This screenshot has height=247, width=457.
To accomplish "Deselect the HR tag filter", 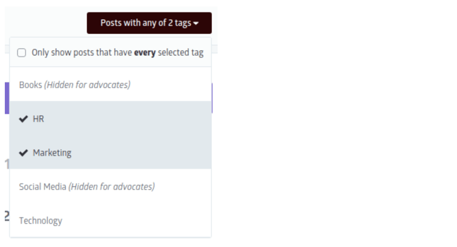I will (x=111, y=118).
